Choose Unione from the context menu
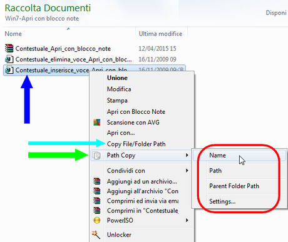The width and height of the screenshot is (288, 242). click(x=117, y=78)
